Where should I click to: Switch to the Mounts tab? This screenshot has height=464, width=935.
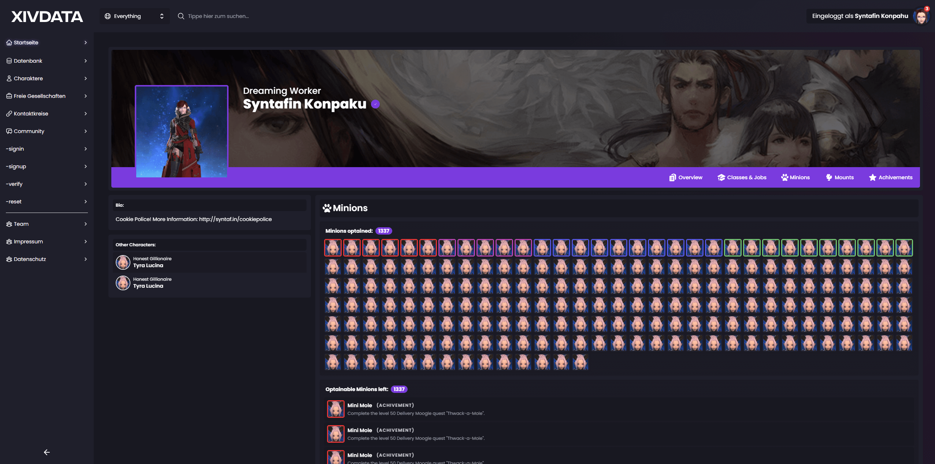(x=840, y=177)
